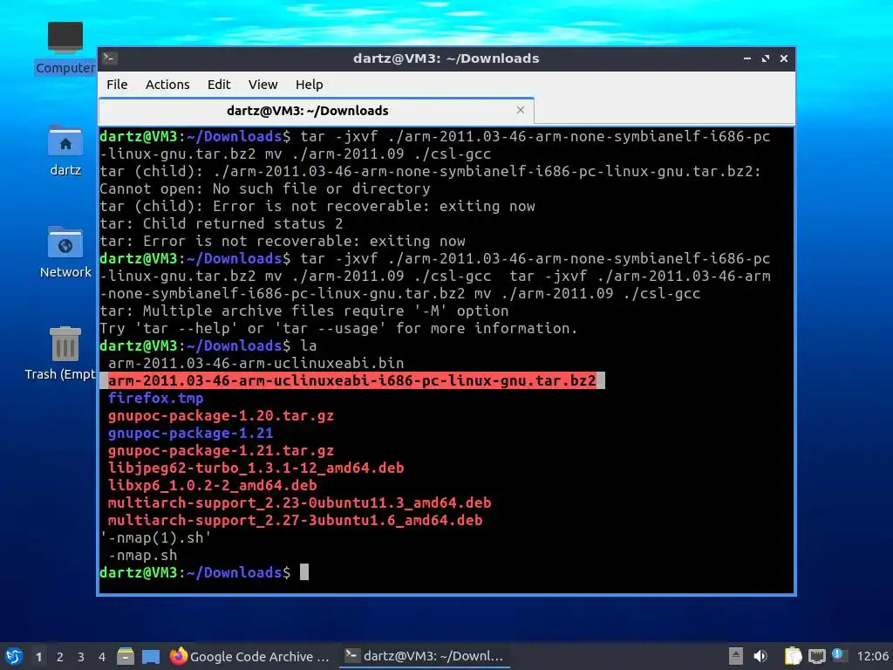
Task: Open the clipboard manager tray icon
Action: 793,656
